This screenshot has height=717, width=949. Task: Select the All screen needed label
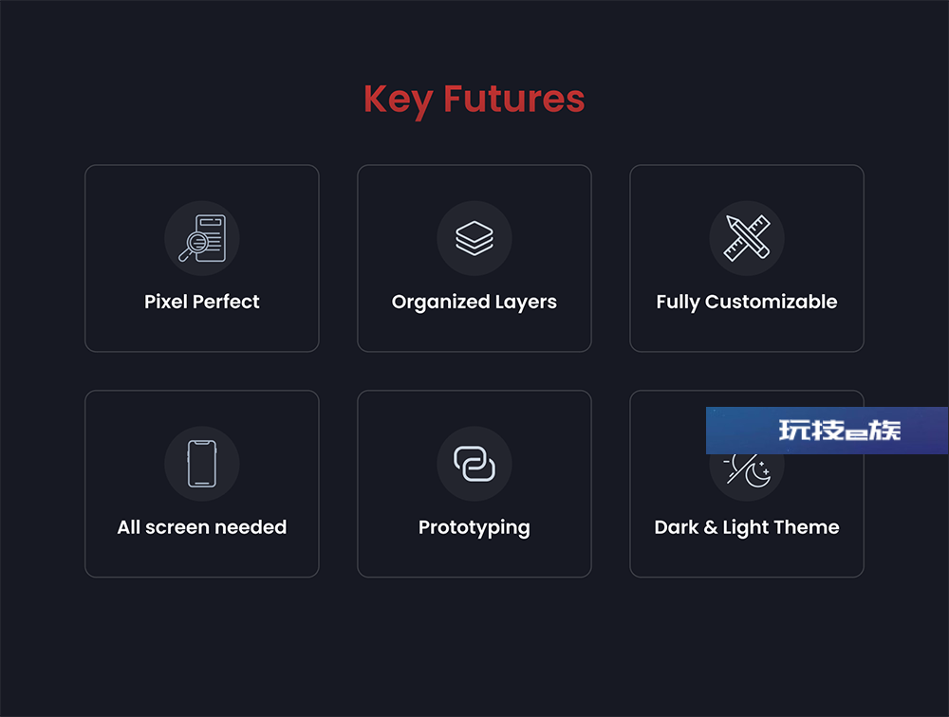(x=202, y=527)
